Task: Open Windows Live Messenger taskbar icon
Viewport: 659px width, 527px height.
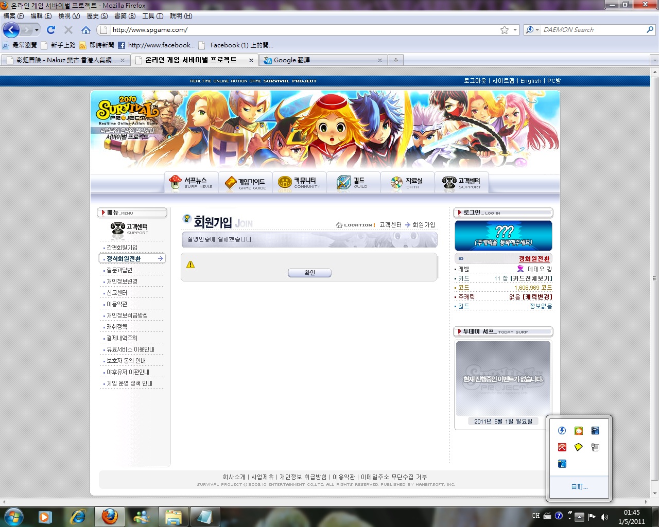Action: pyautogui.click(x=141, y=516)
